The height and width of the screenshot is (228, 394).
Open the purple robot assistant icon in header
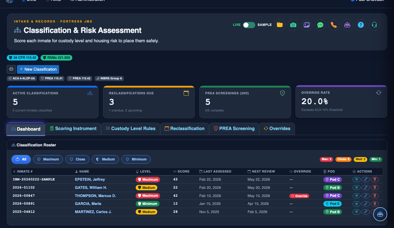coord(347,25)
